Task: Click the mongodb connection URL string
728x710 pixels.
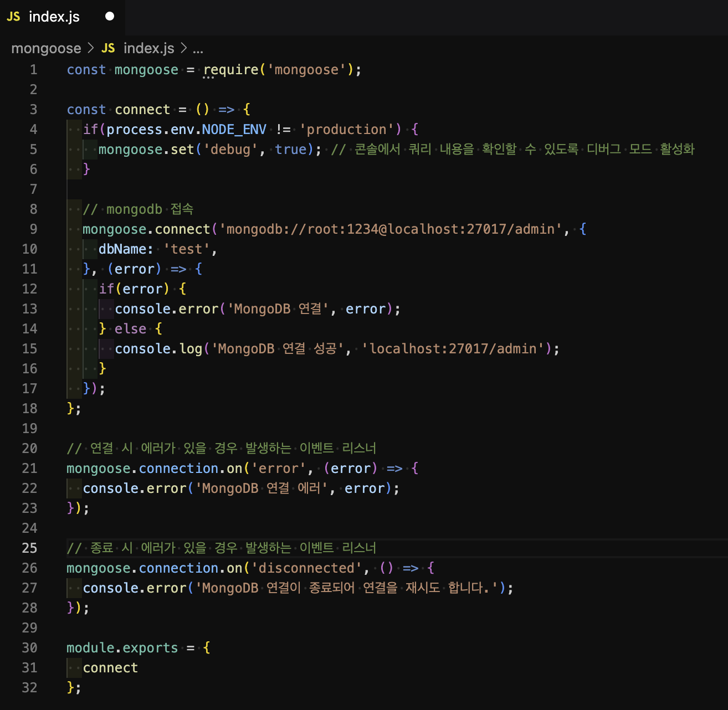Action: point(391,229)
